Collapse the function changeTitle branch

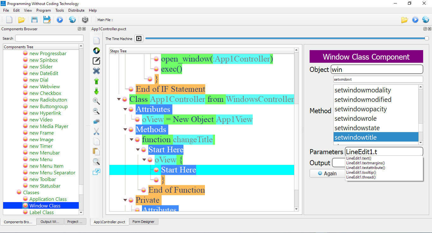coord(131,139)
